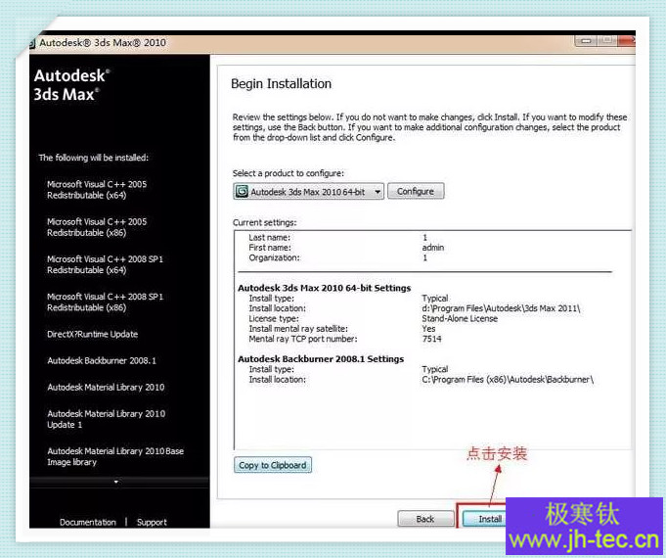Select 'Microsoft Visual C++ 2005 Redistributable (x64)' entry

click(97, 190)
